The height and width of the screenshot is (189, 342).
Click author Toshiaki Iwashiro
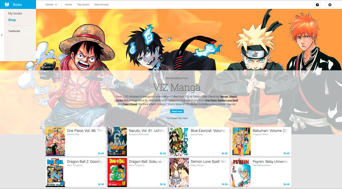click(x=262, y=165)
